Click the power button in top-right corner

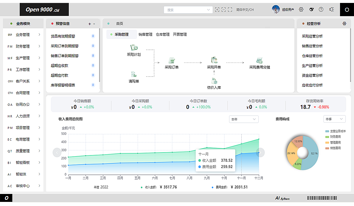(347, 9)
